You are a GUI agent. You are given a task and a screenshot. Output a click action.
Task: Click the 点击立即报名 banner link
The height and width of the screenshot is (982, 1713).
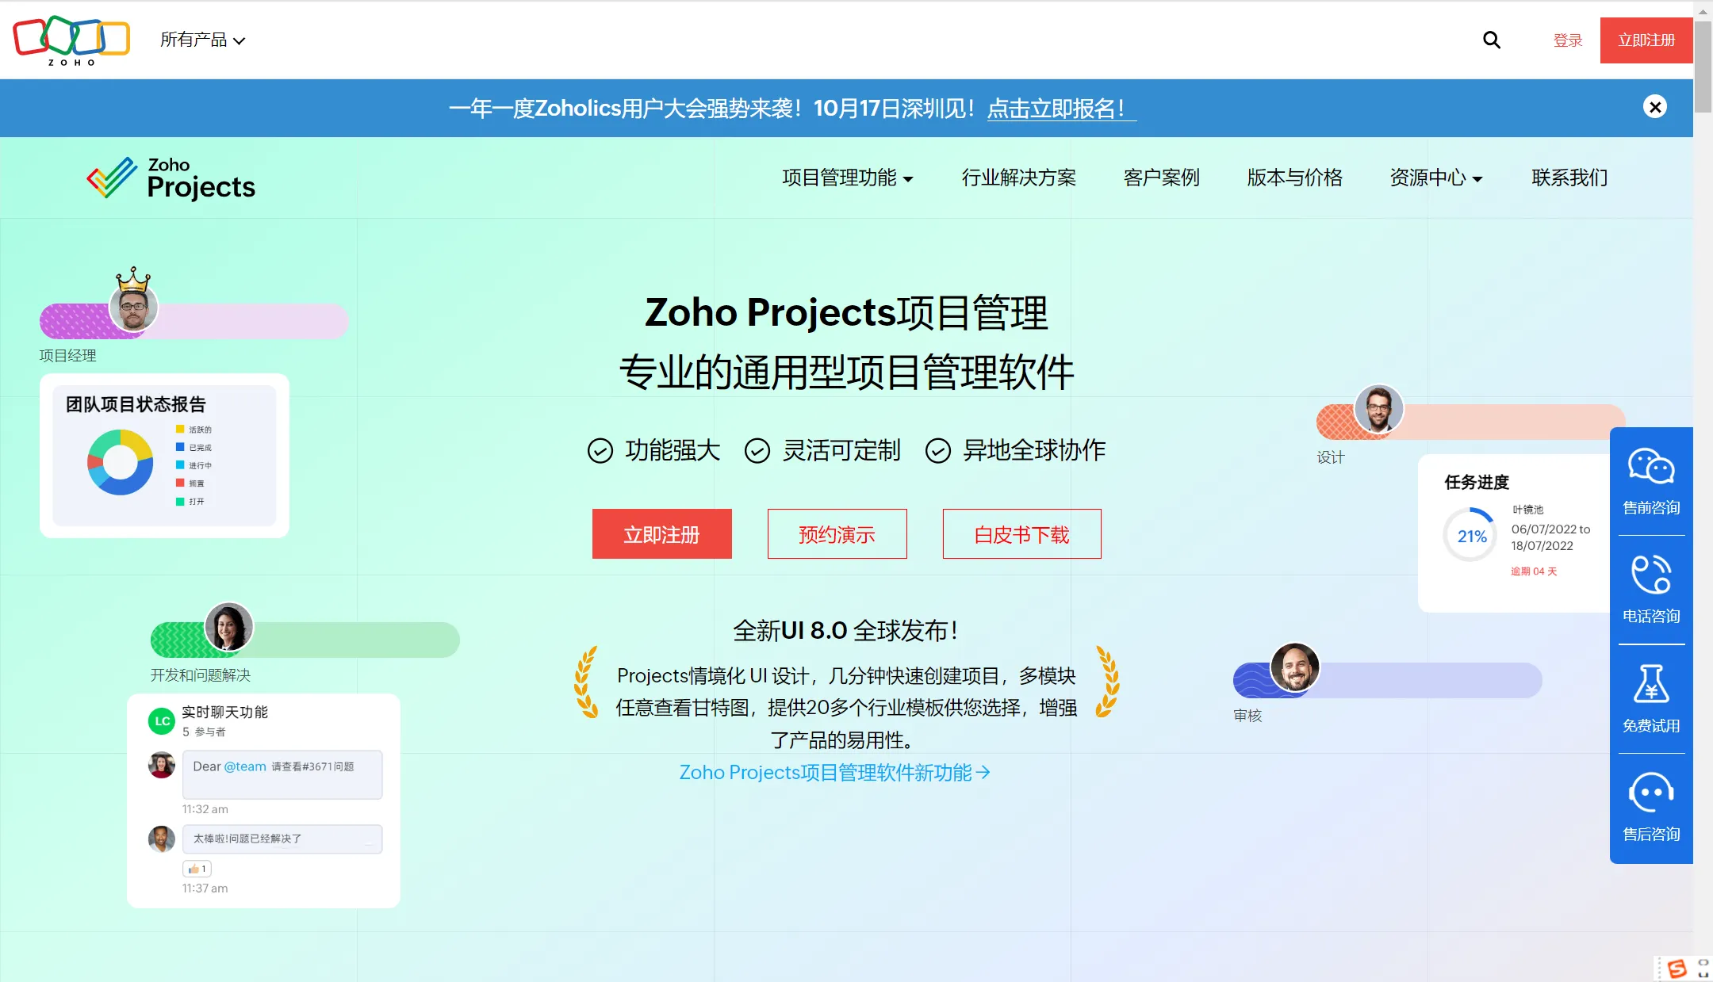pyautogui.click(x=1062, y=109)
